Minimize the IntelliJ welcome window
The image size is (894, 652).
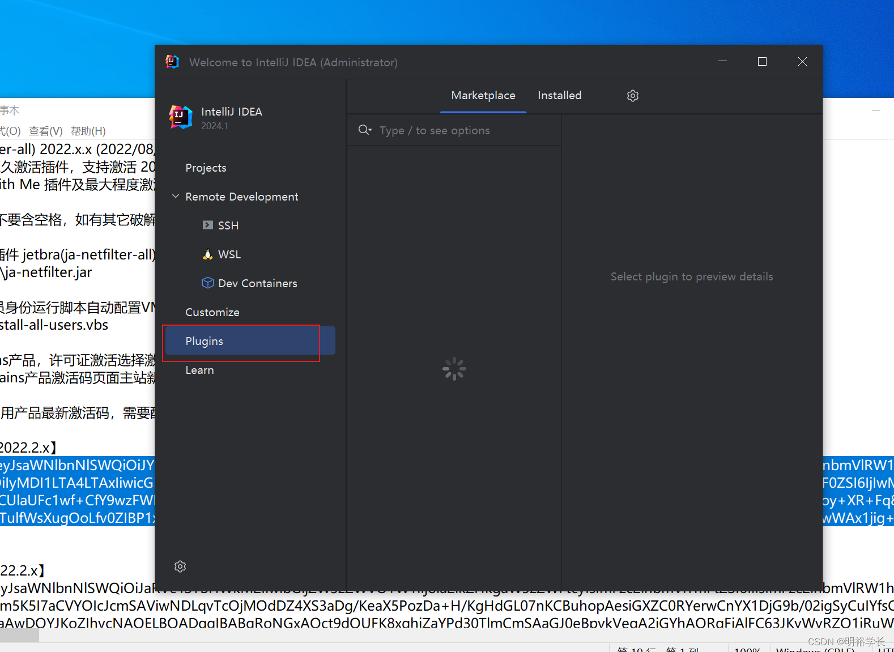(x=722, y=61)
